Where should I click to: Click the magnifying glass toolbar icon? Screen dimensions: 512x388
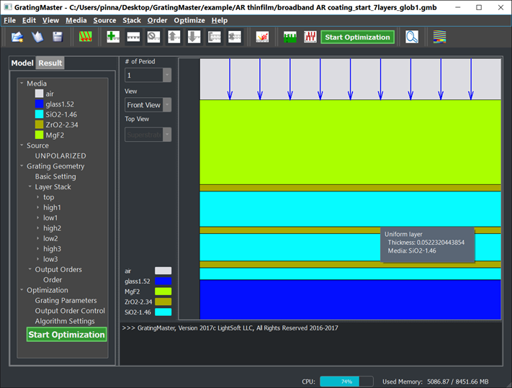[412, 37]
